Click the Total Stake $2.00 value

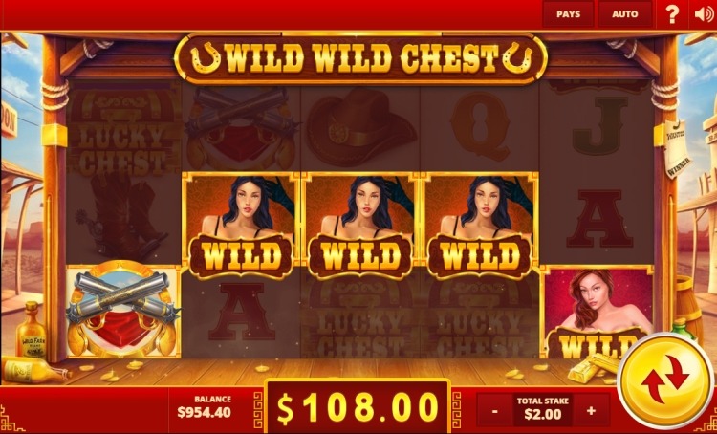[543, 414]
